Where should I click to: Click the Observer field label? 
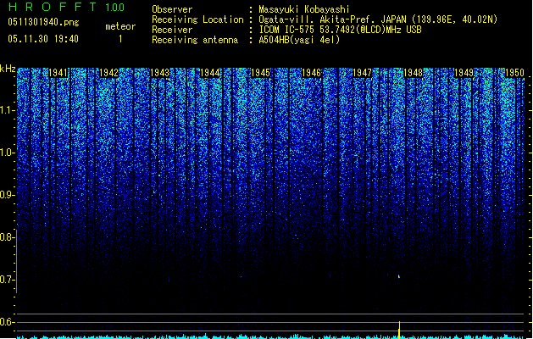172,9
